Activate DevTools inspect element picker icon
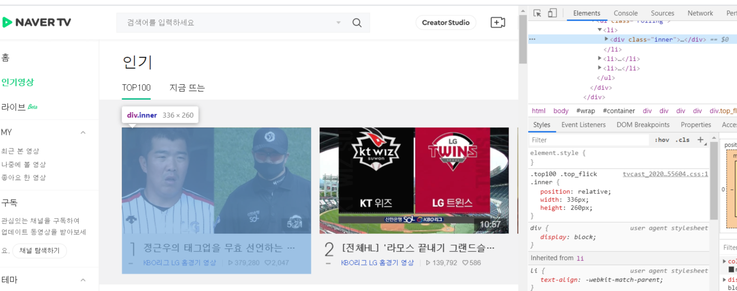 (x=537, y=13)
